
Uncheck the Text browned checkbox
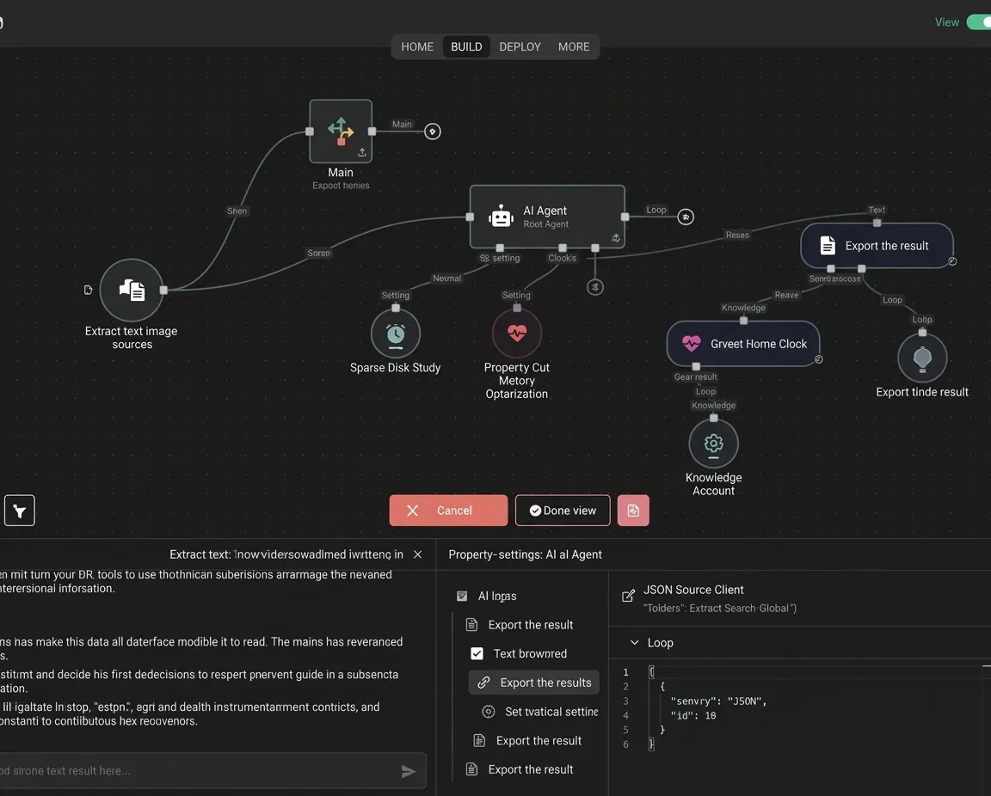(477, 653)
